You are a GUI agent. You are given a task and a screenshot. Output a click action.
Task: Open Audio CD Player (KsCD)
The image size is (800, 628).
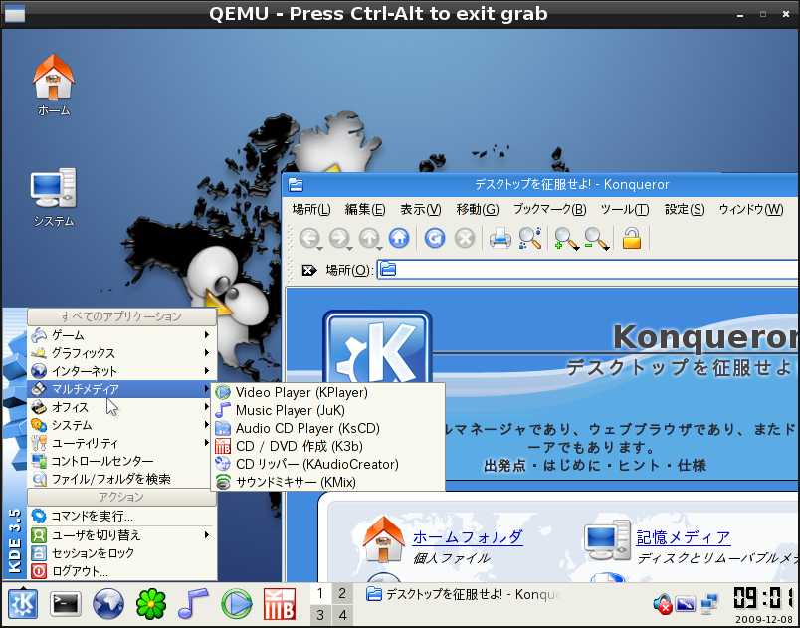point(327,428)
